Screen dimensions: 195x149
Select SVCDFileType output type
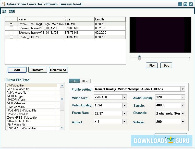click(x=32, y=100)
